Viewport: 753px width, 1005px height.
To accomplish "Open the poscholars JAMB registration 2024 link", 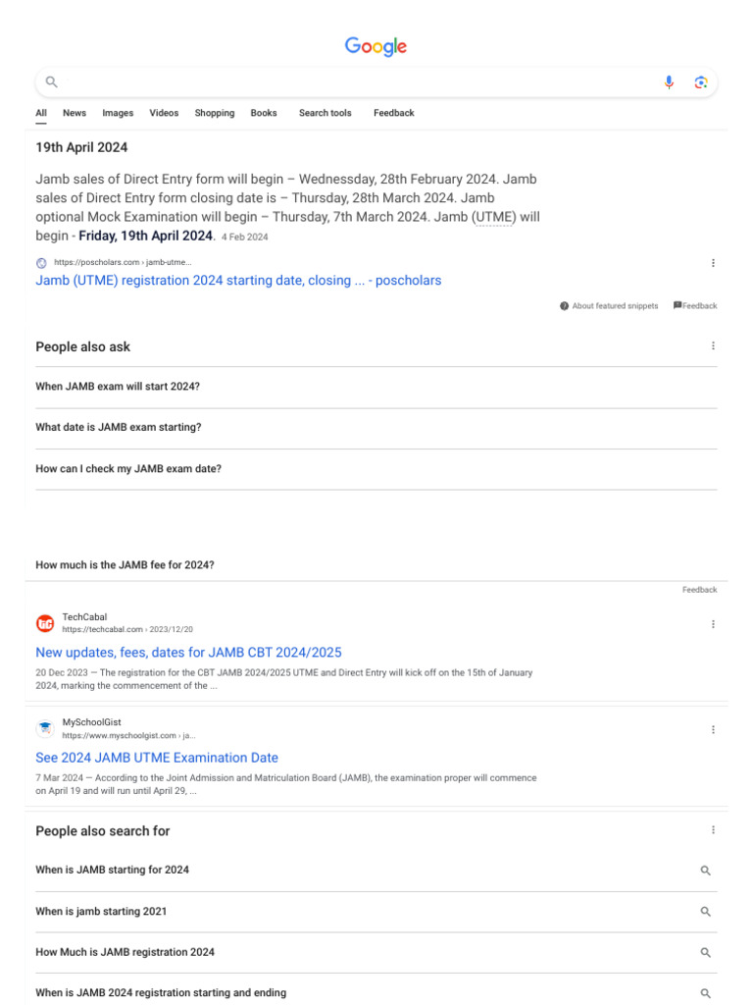I will 238,281.
